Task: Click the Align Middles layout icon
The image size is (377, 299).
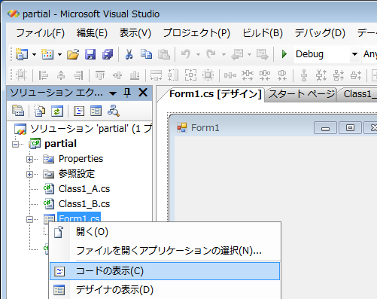Action: (x=117, y=75)
